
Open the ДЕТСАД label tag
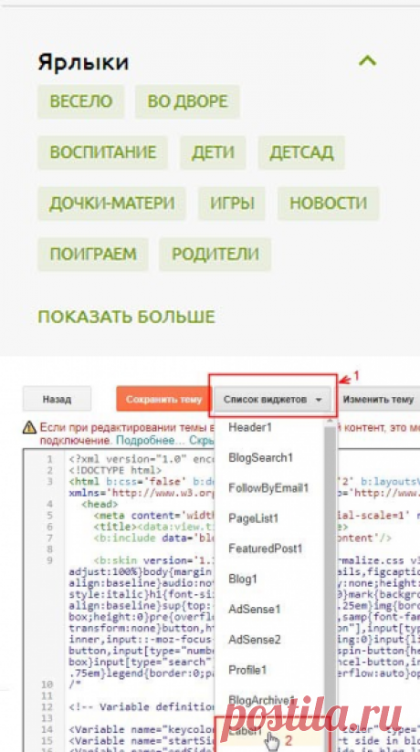click(301, 152)
